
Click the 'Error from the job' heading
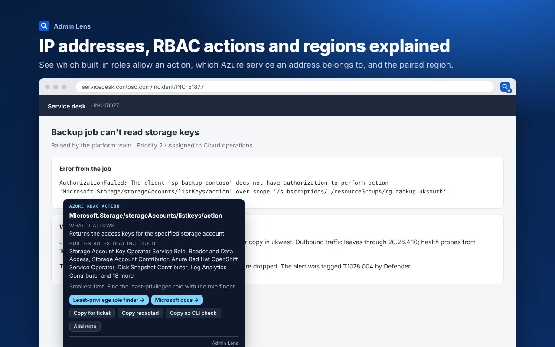coord(85,169)
